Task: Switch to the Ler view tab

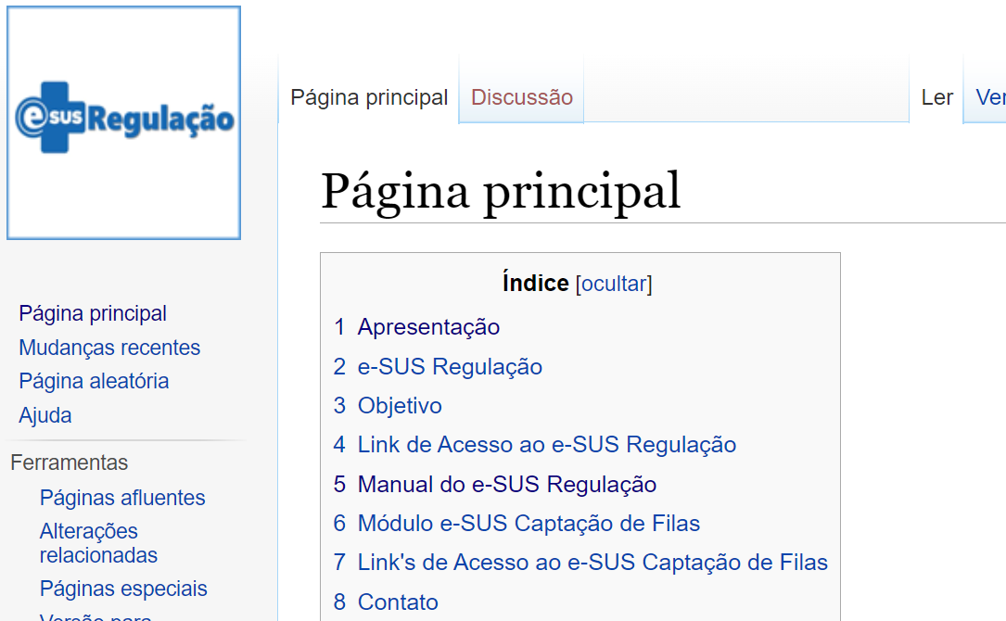Action: coord(936,97)
